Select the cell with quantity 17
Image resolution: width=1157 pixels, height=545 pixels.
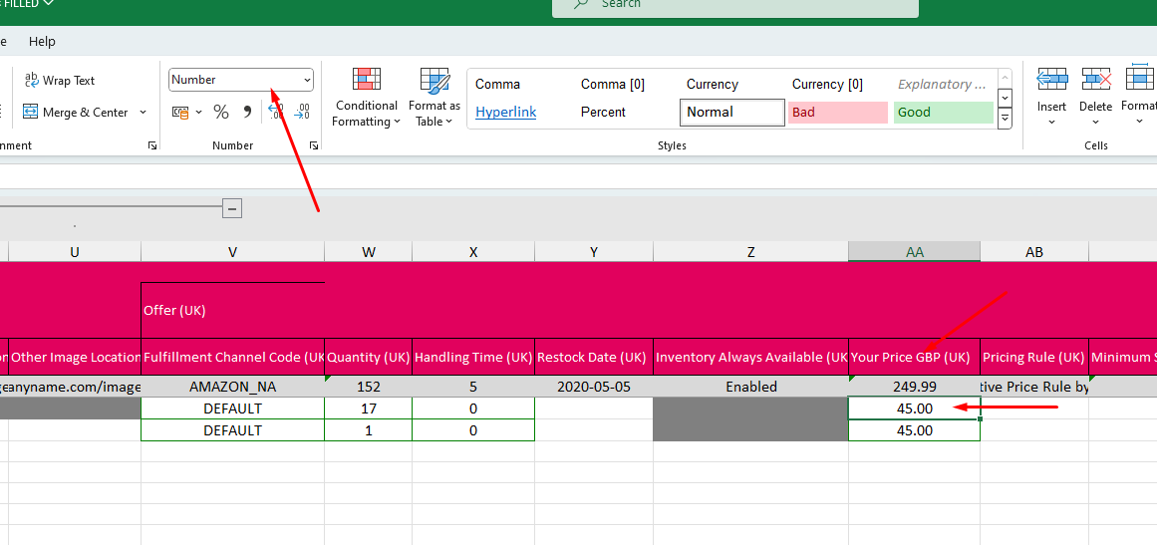tap(368, 409)
